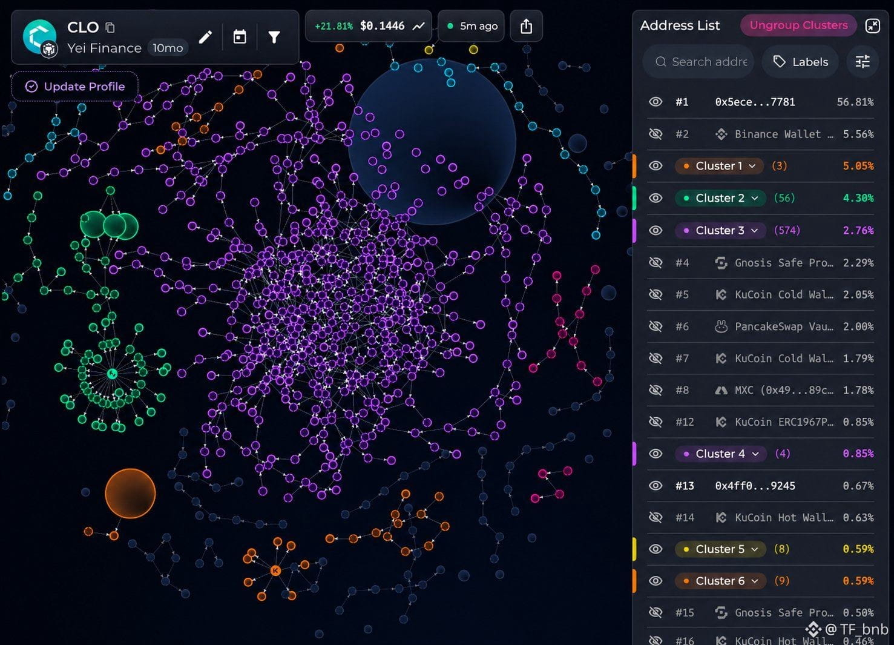
Task: Select the PancakeSwap Vault #6 row
Action: (x=761, y=326)
